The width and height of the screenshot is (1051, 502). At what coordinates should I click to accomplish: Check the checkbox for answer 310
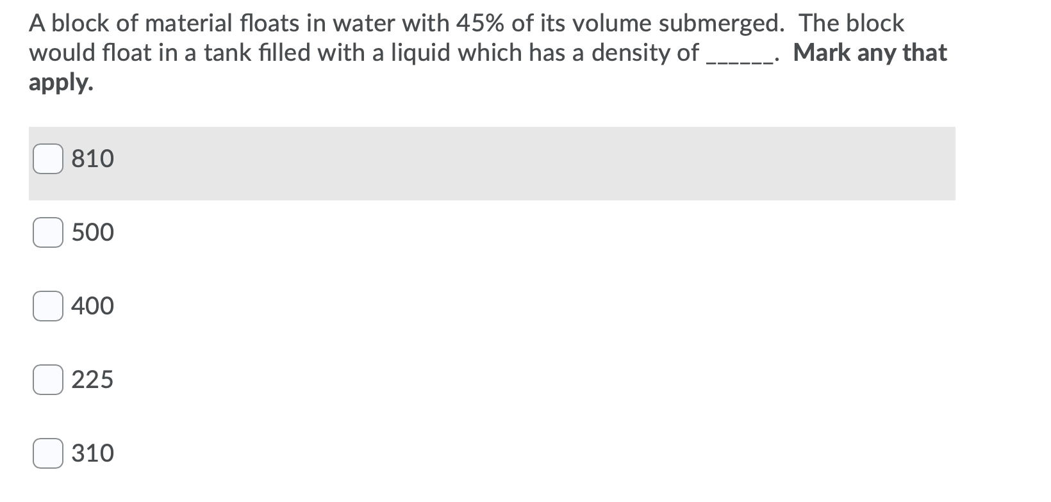(47, 453)
